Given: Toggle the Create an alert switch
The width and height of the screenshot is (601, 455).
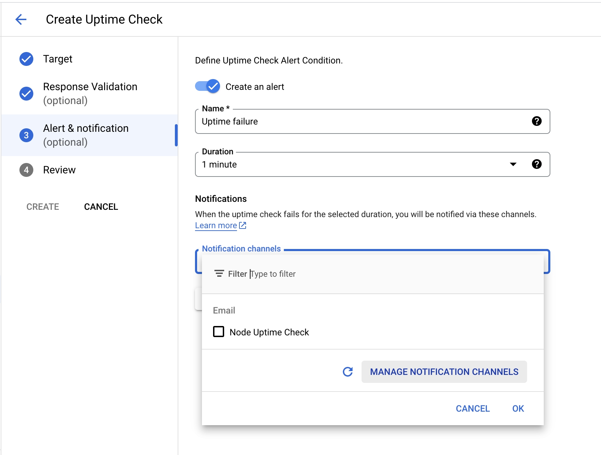Looking at the screenshot, I should (208, 86).
